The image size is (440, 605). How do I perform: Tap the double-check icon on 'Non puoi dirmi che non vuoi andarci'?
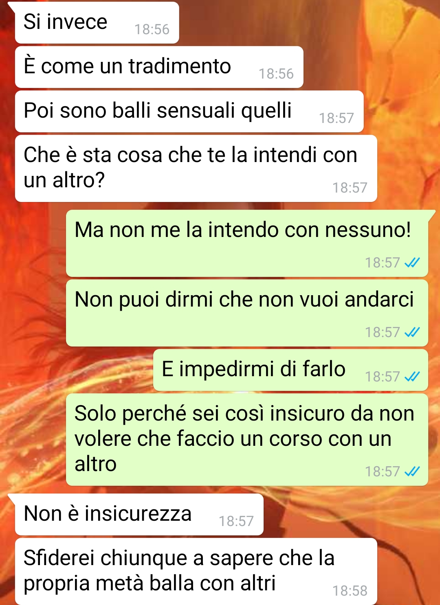[x=412, y=332]
